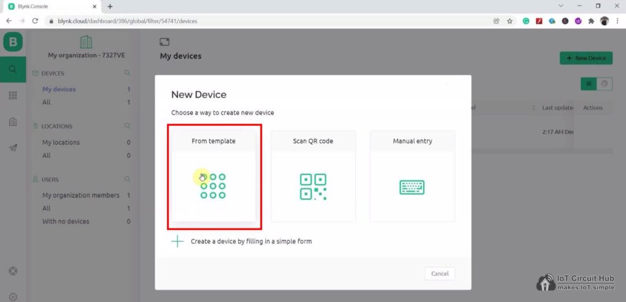Select My organization members entry

81,196
